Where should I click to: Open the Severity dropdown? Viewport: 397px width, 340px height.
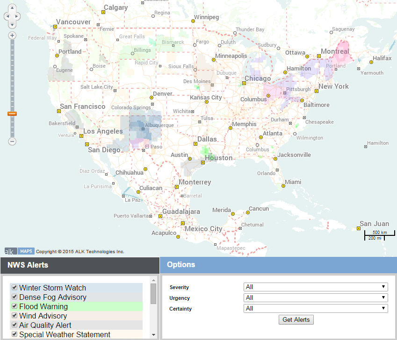315,287
